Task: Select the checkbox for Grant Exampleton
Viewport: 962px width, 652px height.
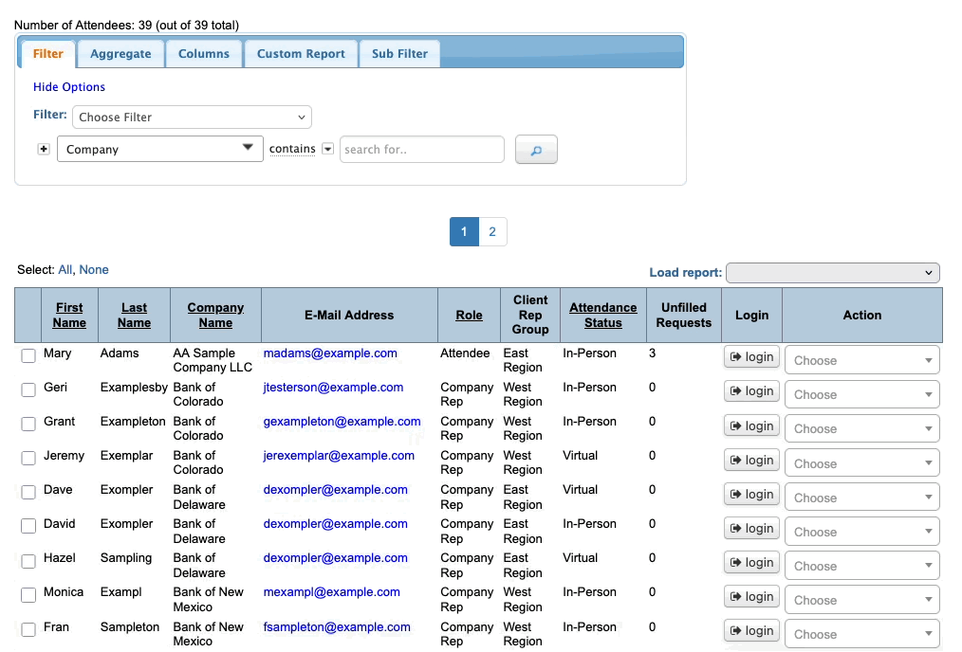Action: [28, 425]
